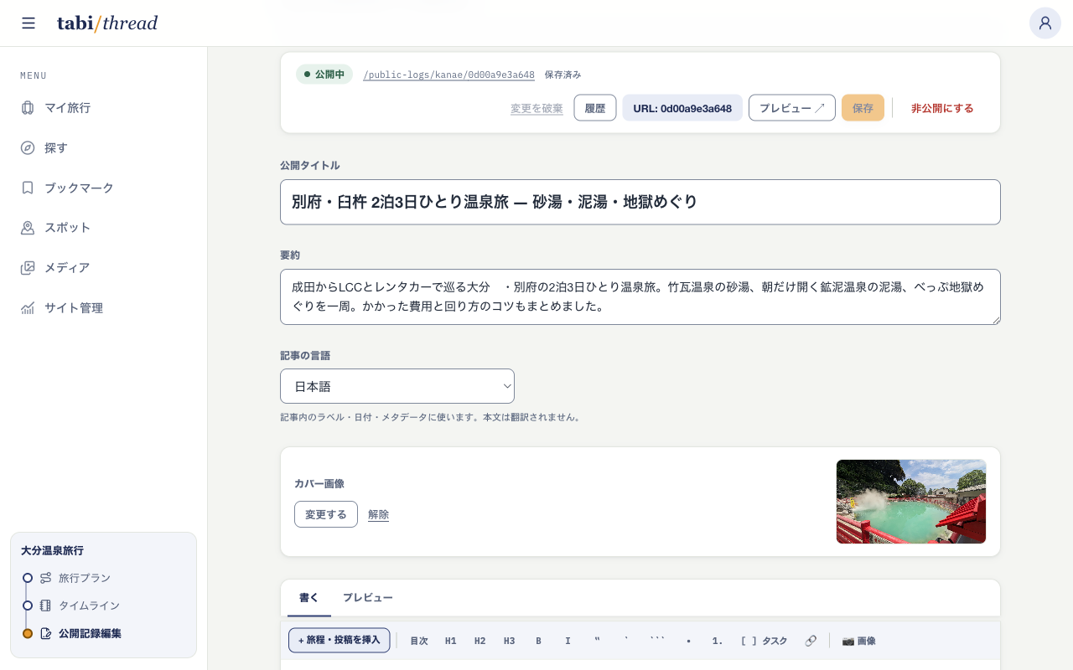The height and width of the screenshot is (670, 1073).
Task: Click the image icon beside メディア
Action: click(x=28, y=268)
